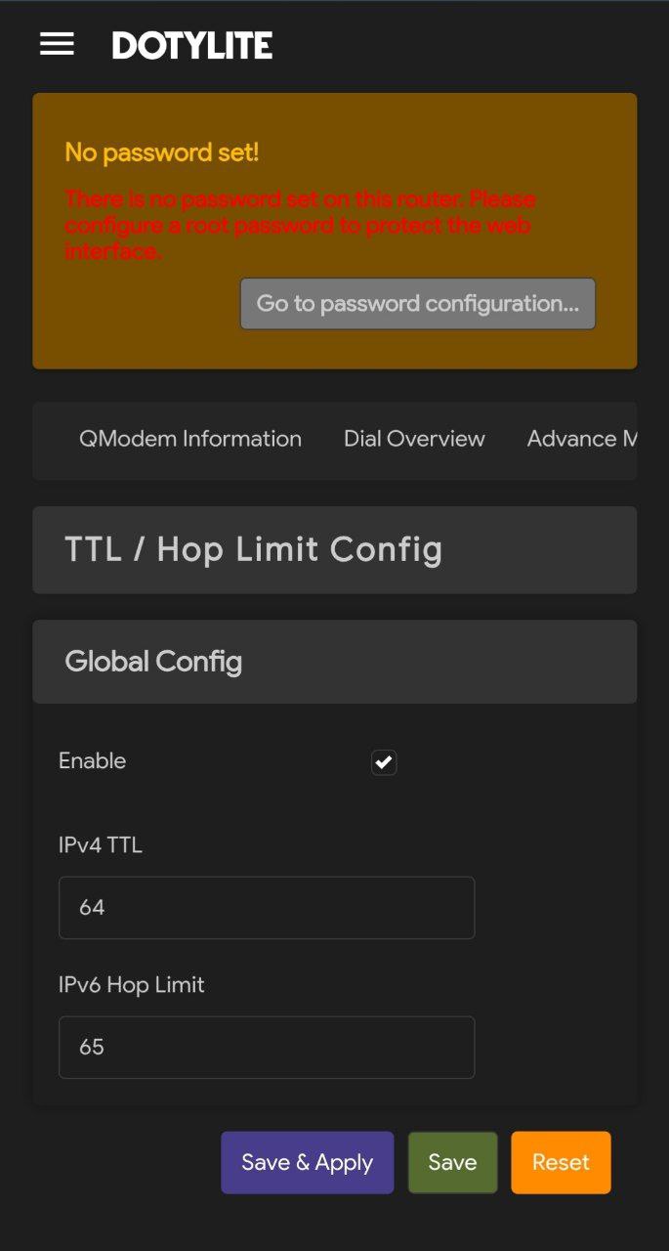
Task: Focus the IPv6 Hop Limit input field
Action: point(267,1047)
